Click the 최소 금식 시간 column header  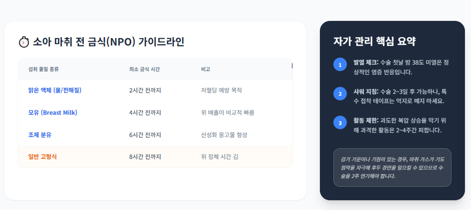click(144, 70)
